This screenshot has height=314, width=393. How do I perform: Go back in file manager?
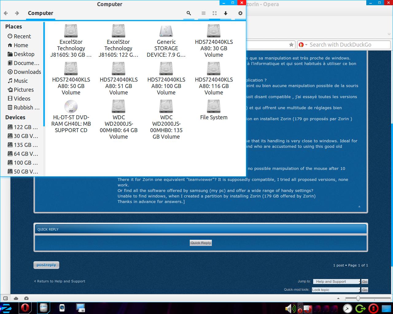(6, 13)
